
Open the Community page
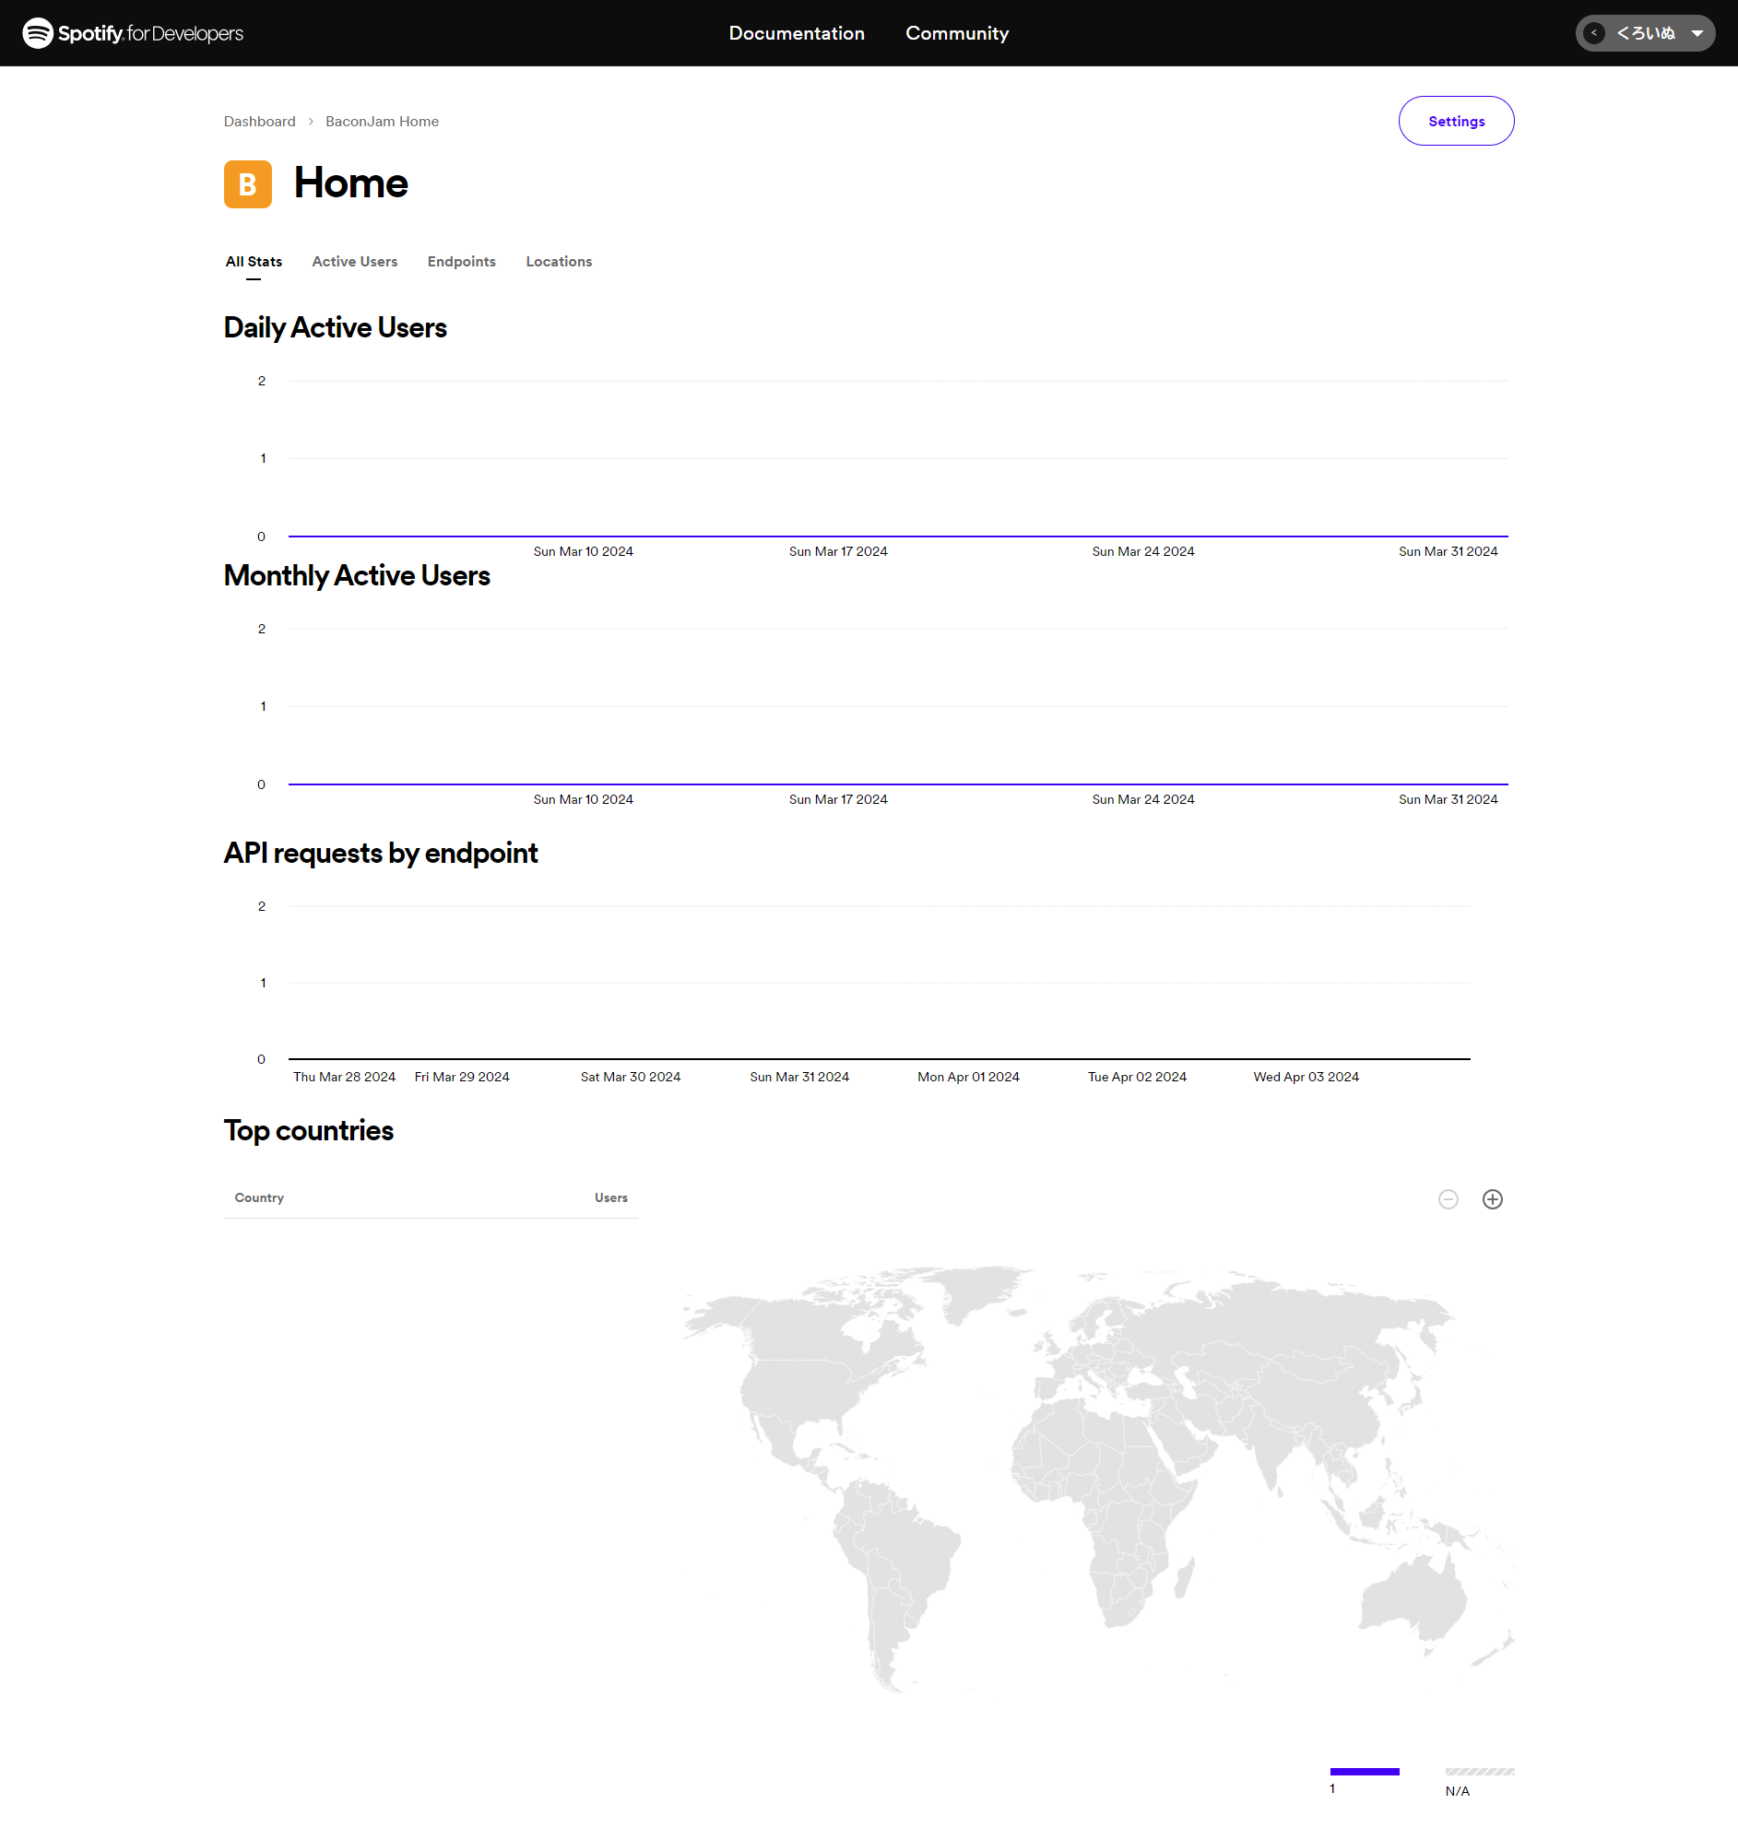click(x=956, y=33)
